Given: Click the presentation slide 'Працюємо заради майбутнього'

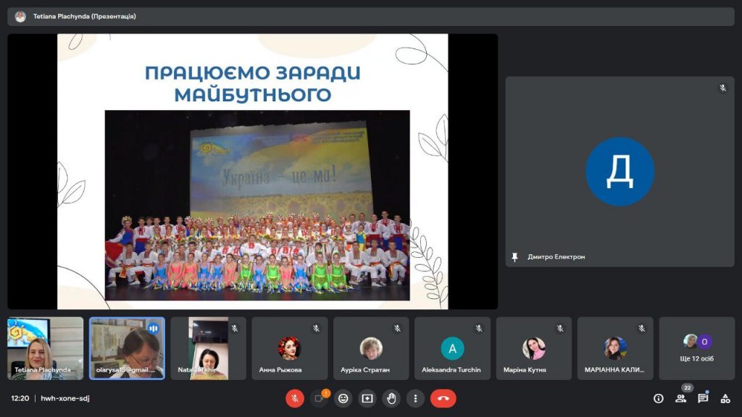Looking at the screenshot, I should [252, 172].
